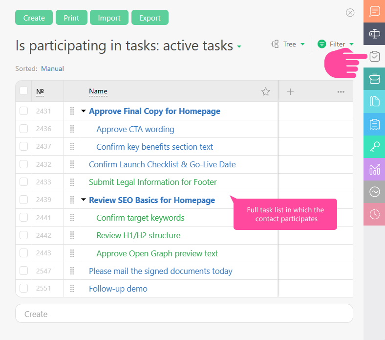Open the teal briefcase sidebar icon
385x340 pixels.
pyautogui.click(x=374, y=79)
